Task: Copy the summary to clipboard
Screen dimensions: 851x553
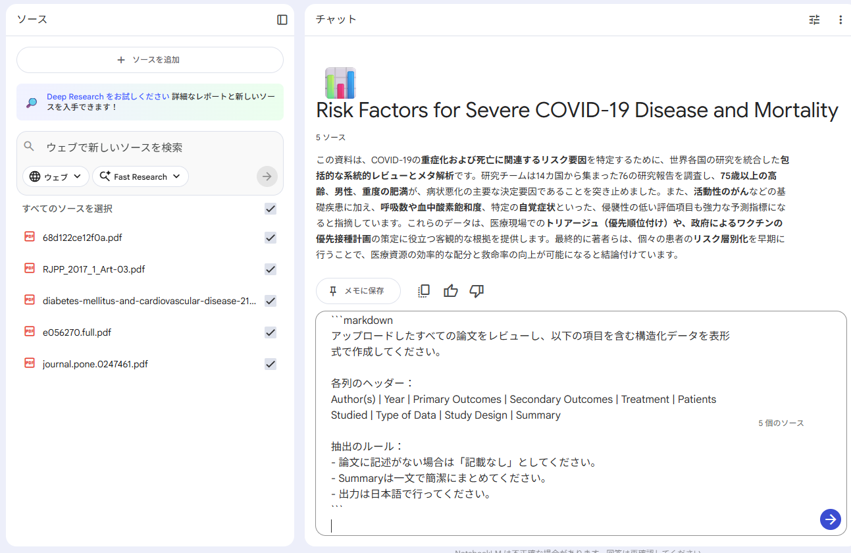Action: [424, 291]
